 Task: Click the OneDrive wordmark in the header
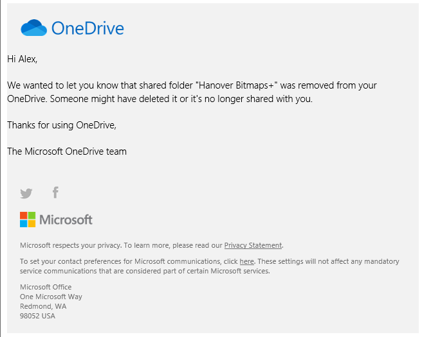click(87, 28)
